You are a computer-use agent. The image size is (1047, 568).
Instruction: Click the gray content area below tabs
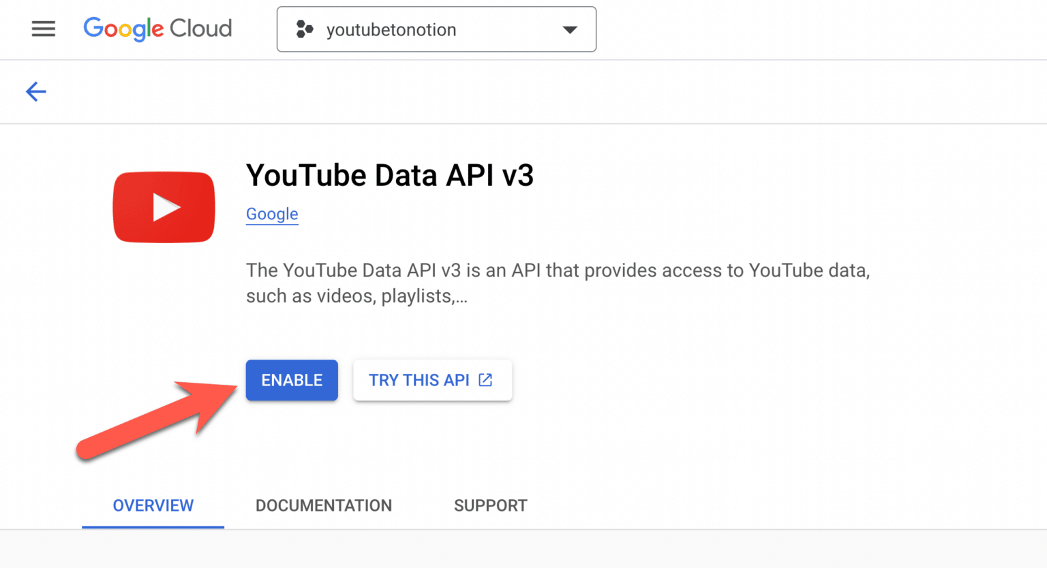coord(523,549)
